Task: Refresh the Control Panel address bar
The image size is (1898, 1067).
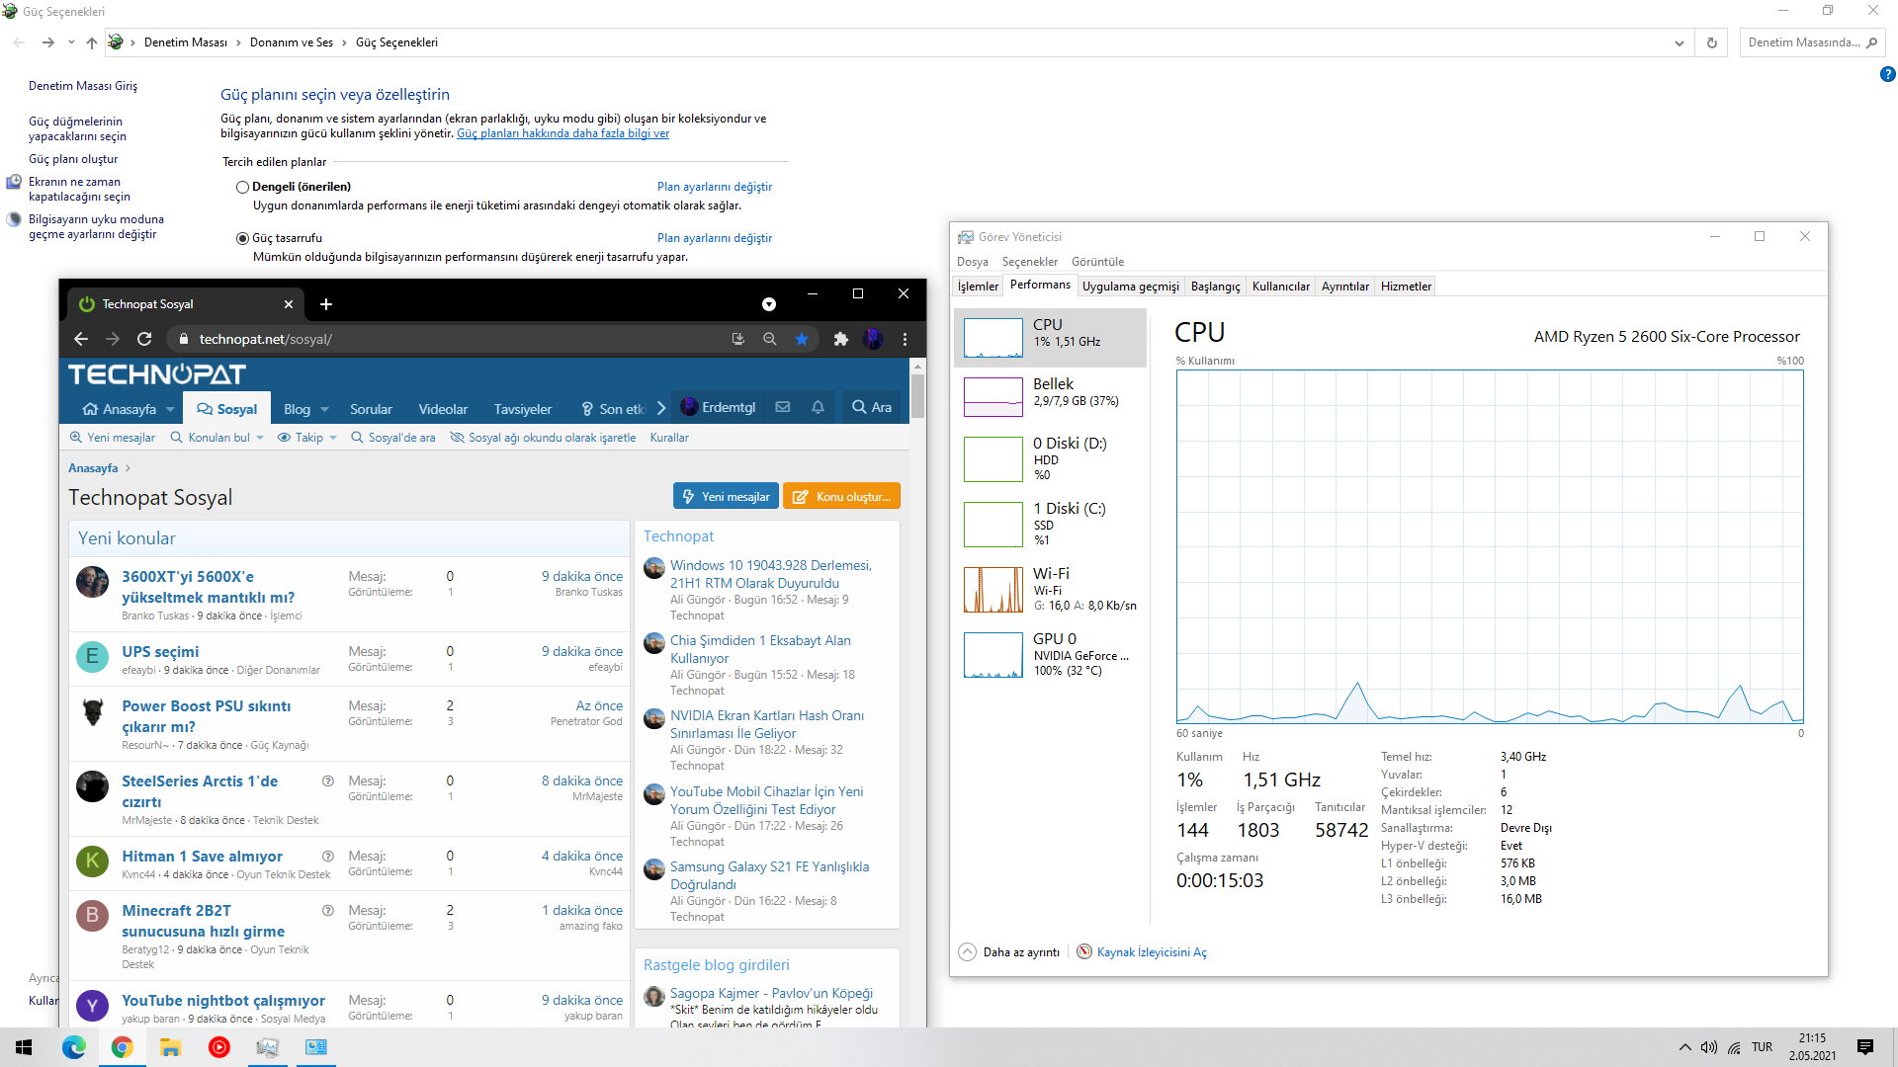Action: (x=1711, y=42)
